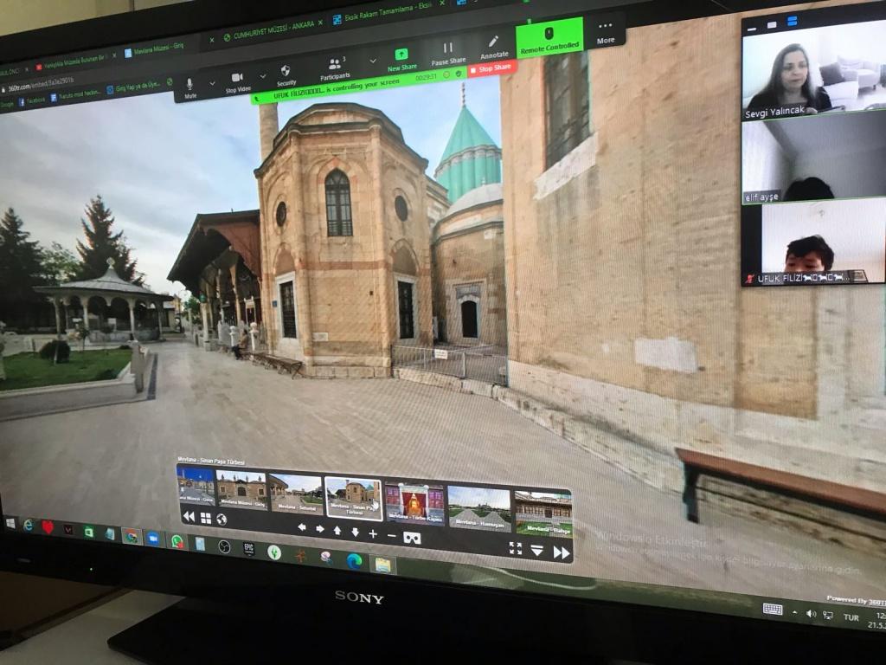
Task: Zoom in the panorama with plus
Action: pyautogui.click(x=373, y=533)
